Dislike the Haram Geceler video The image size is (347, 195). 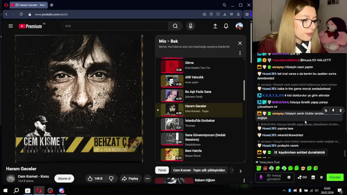coord(111,178)
